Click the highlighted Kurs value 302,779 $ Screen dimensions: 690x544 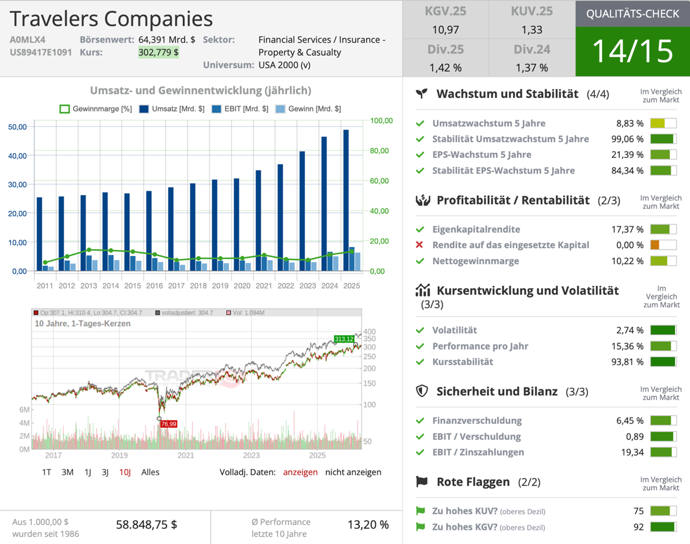point(158,52)
